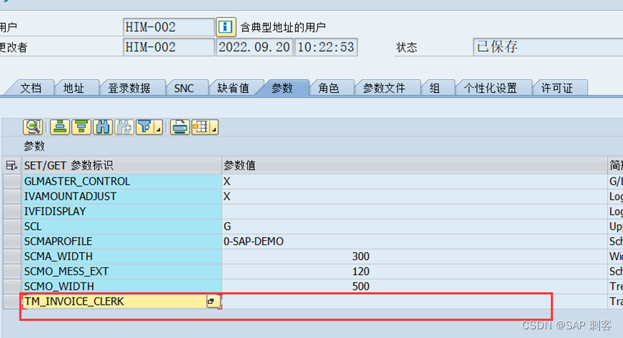The width and height of the screenshot is (623, 338).
Task: Go to the 个性化设置 tab
Action: 490,88
